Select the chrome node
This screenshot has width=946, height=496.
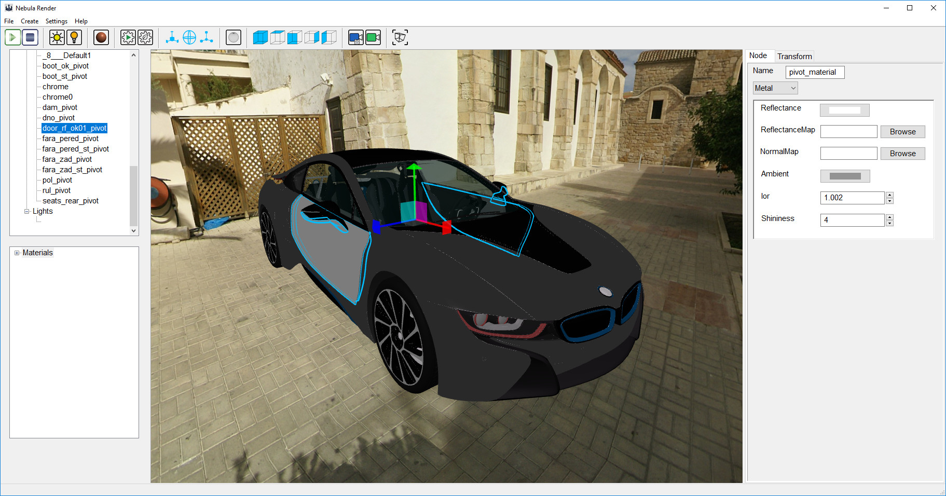pyautogui.click(x=56, y=87)
